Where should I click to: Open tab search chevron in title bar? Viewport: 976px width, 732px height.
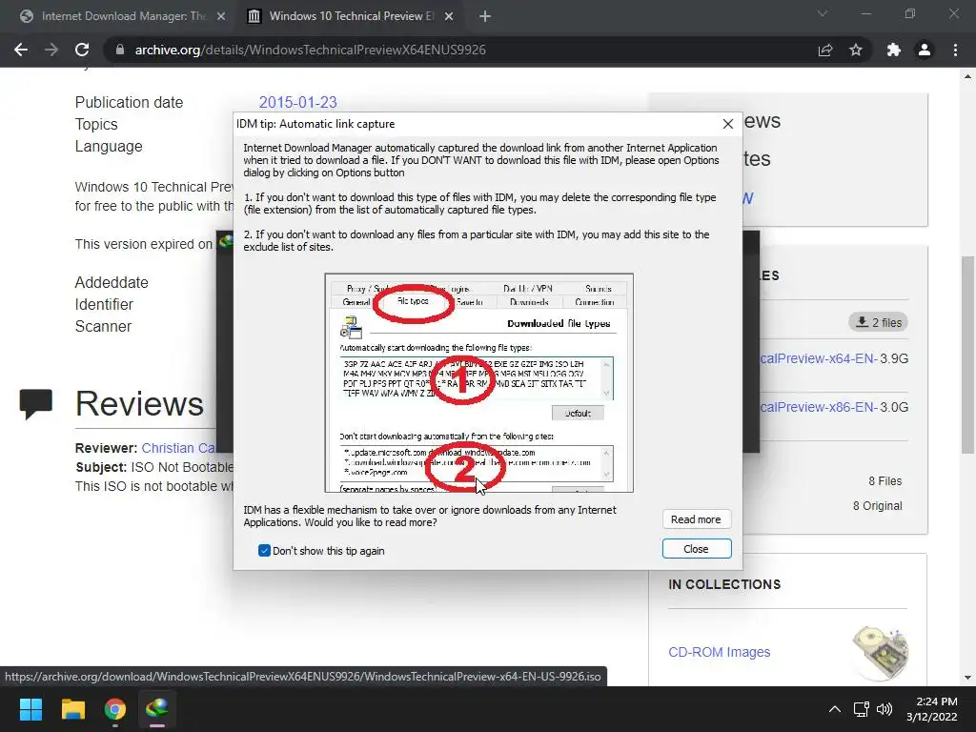click(823, 13)
